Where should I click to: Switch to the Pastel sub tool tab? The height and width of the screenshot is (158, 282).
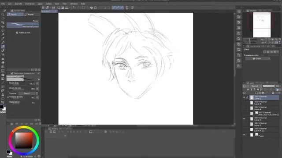32,14
